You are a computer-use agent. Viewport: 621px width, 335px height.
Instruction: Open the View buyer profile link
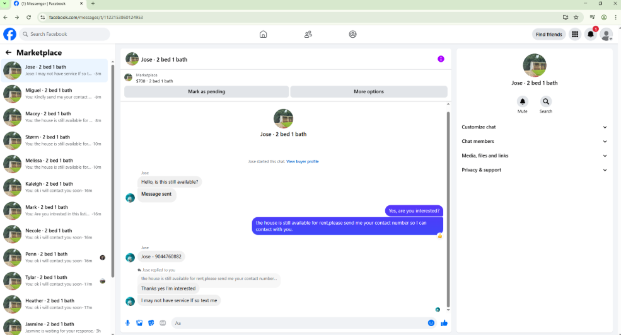tap(302, 161)
